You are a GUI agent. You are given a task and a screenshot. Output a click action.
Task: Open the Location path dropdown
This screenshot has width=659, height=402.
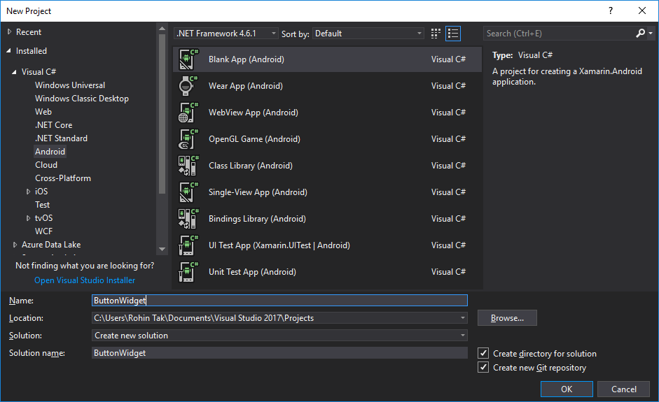tap(463, 318)
